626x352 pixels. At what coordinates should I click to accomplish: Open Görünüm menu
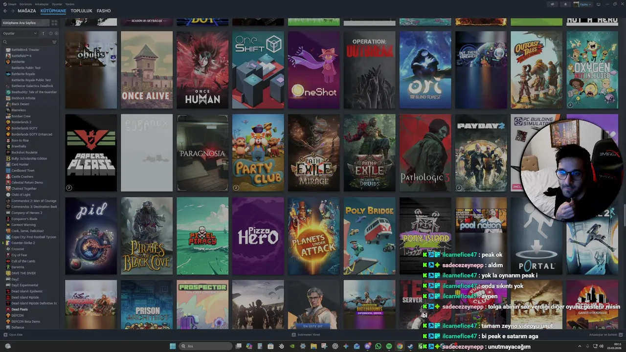click(25, 4)
